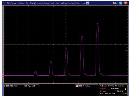Expand the menu bar dropdown arrow

(87, 3)
